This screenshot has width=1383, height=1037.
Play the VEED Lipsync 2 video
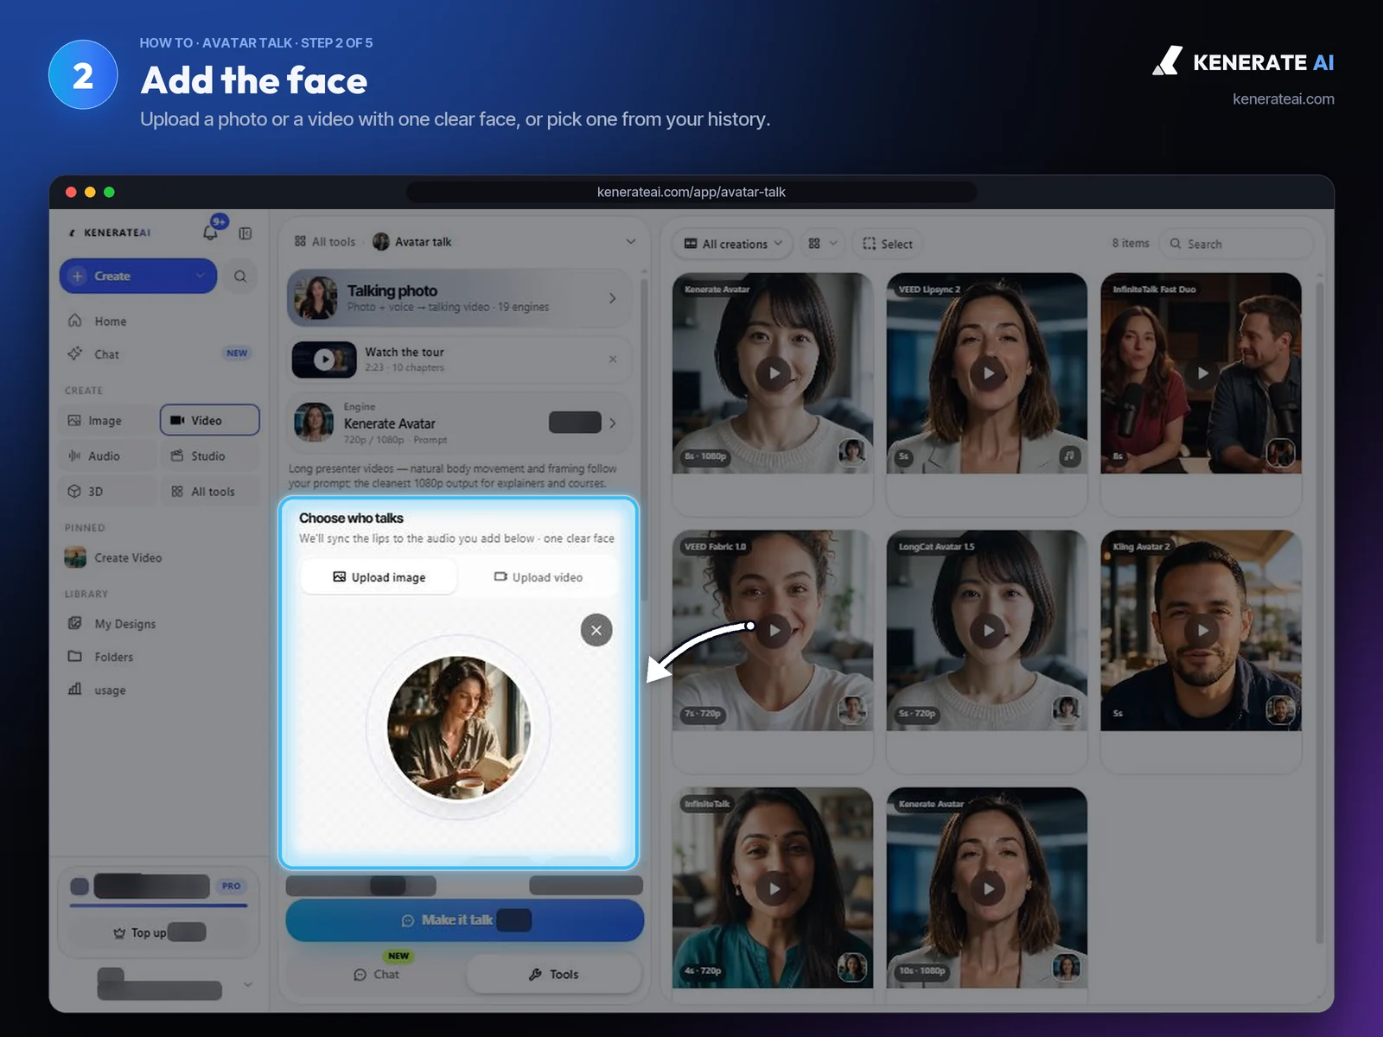(987, 373)
